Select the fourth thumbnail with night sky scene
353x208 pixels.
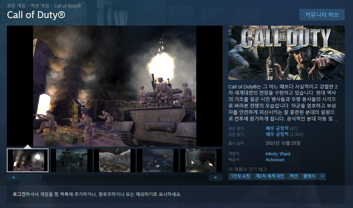(x=158, y=160)
